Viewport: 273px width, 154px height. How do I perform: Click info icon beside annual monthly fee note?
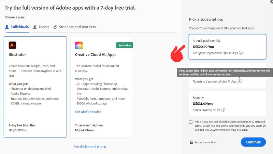pos(241,53)
